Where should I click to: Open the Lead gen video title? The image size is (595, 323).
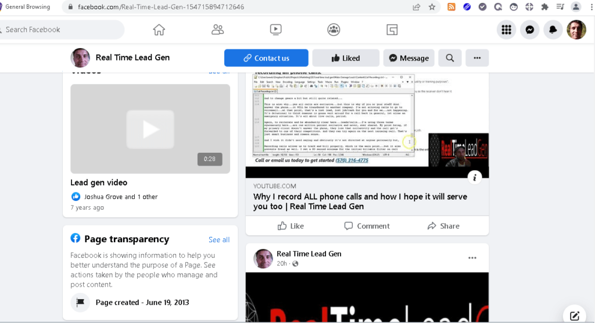click(99, 182)
